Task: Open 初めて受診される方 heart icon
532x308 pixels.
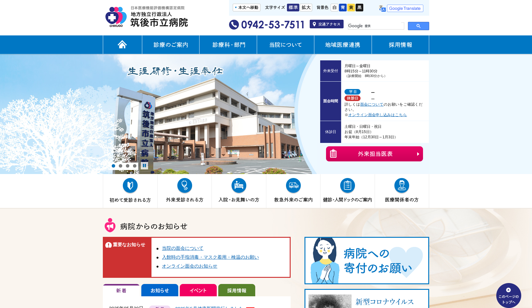Action: 130,186
